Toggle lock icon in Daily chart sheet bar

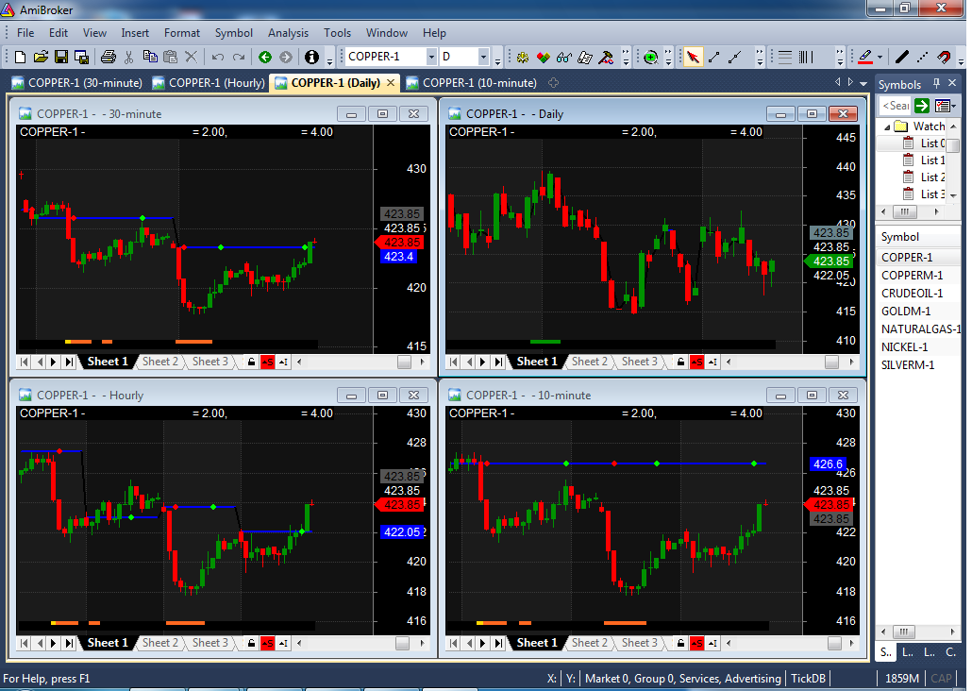pos(680,362)
